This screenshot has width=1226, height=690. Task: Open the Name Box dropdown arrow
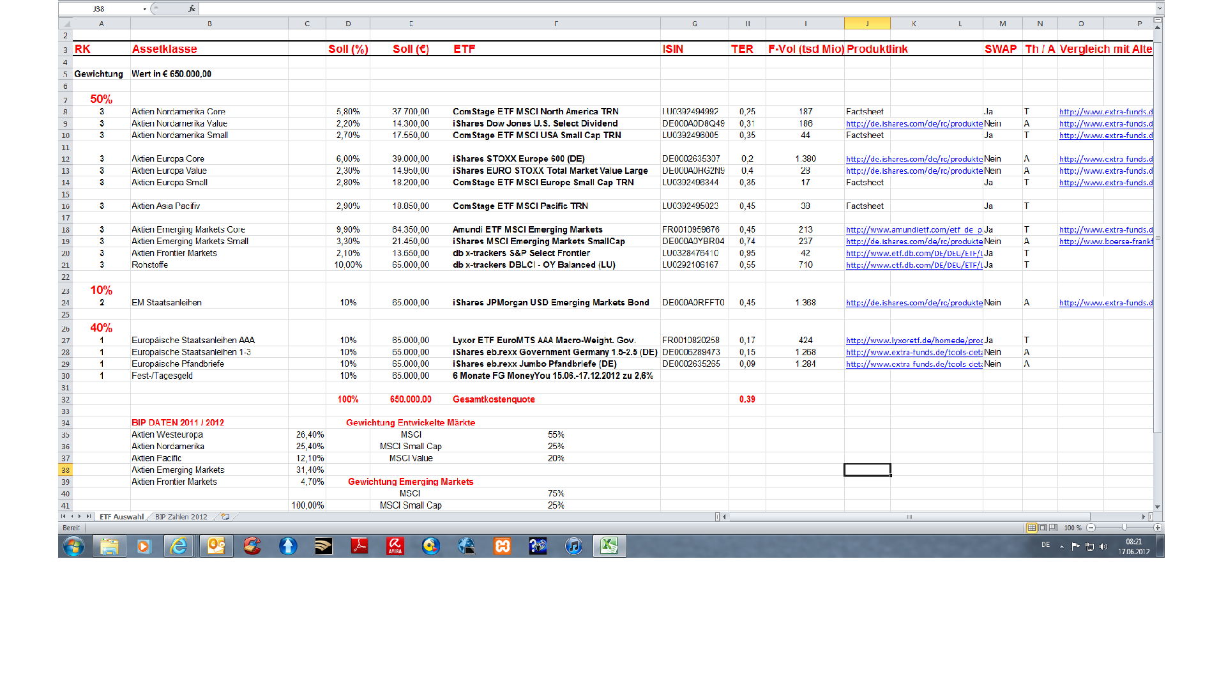pyautogui.click(x=145, y=9)
